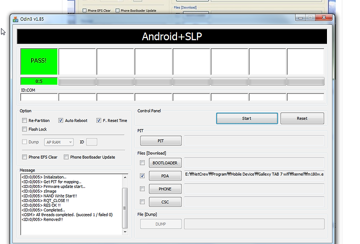The height and width of the screenshot is (244, 360).
Task: Click the PHONE file button
Action: (x=165, y=189)
